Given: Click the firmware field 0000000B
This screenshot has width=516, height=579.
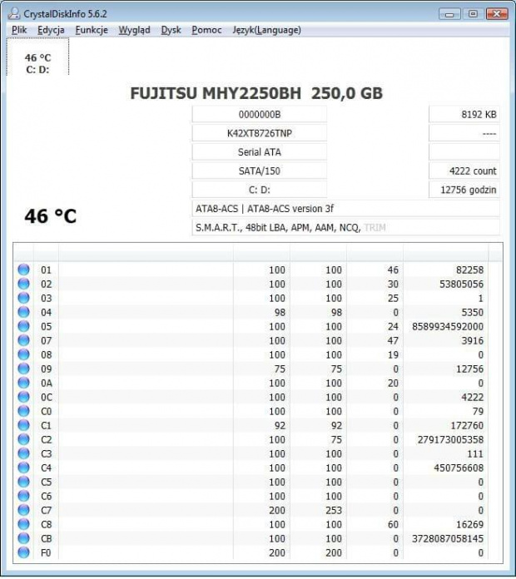Looking at the screenshot, I should click(x=260, y=115).
